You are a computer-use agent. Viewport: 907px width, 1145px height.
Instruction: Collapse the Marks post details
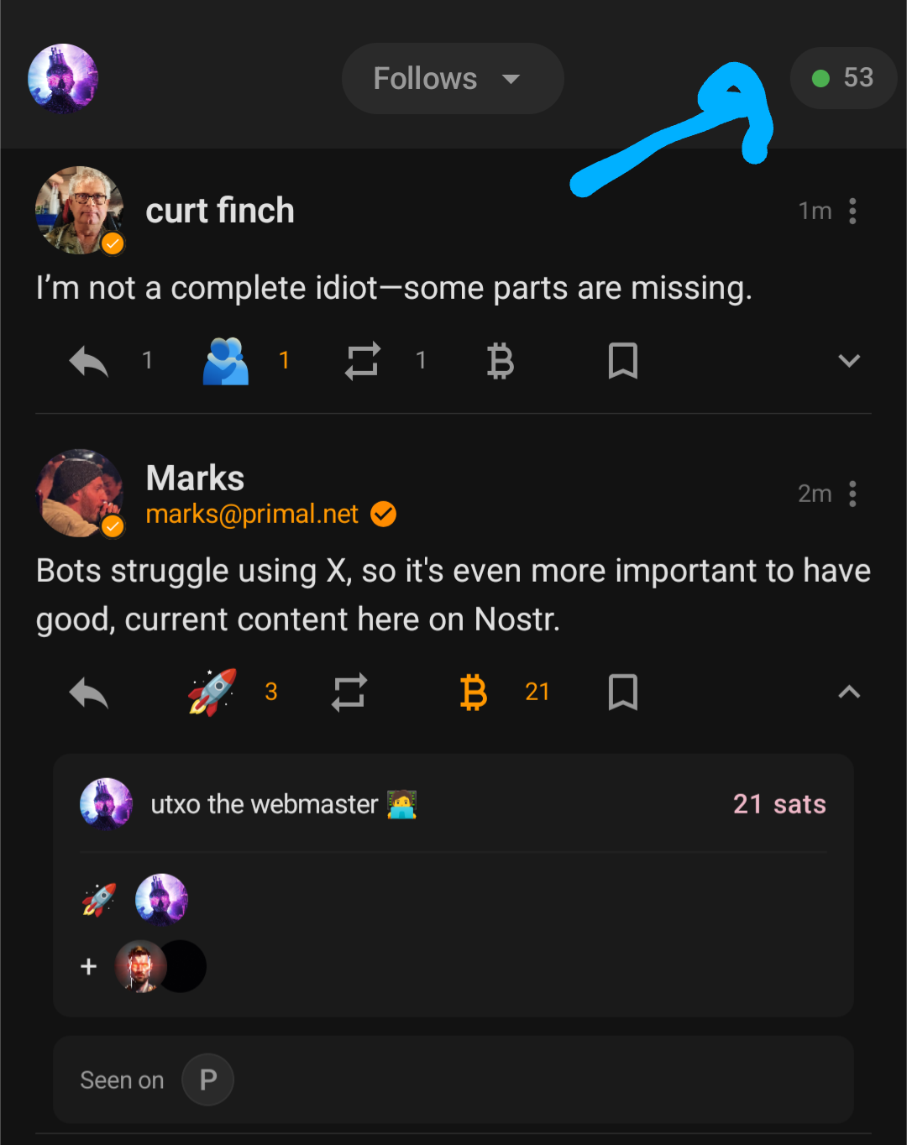(849, 693)
